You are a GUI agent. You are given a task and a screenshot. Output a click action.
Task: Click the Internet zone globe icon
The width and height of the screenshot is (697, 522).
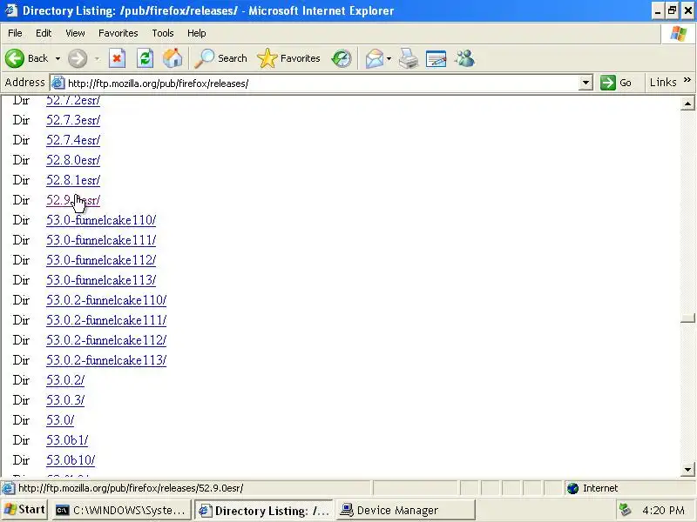pyautogui.click(x=573, y=488)
